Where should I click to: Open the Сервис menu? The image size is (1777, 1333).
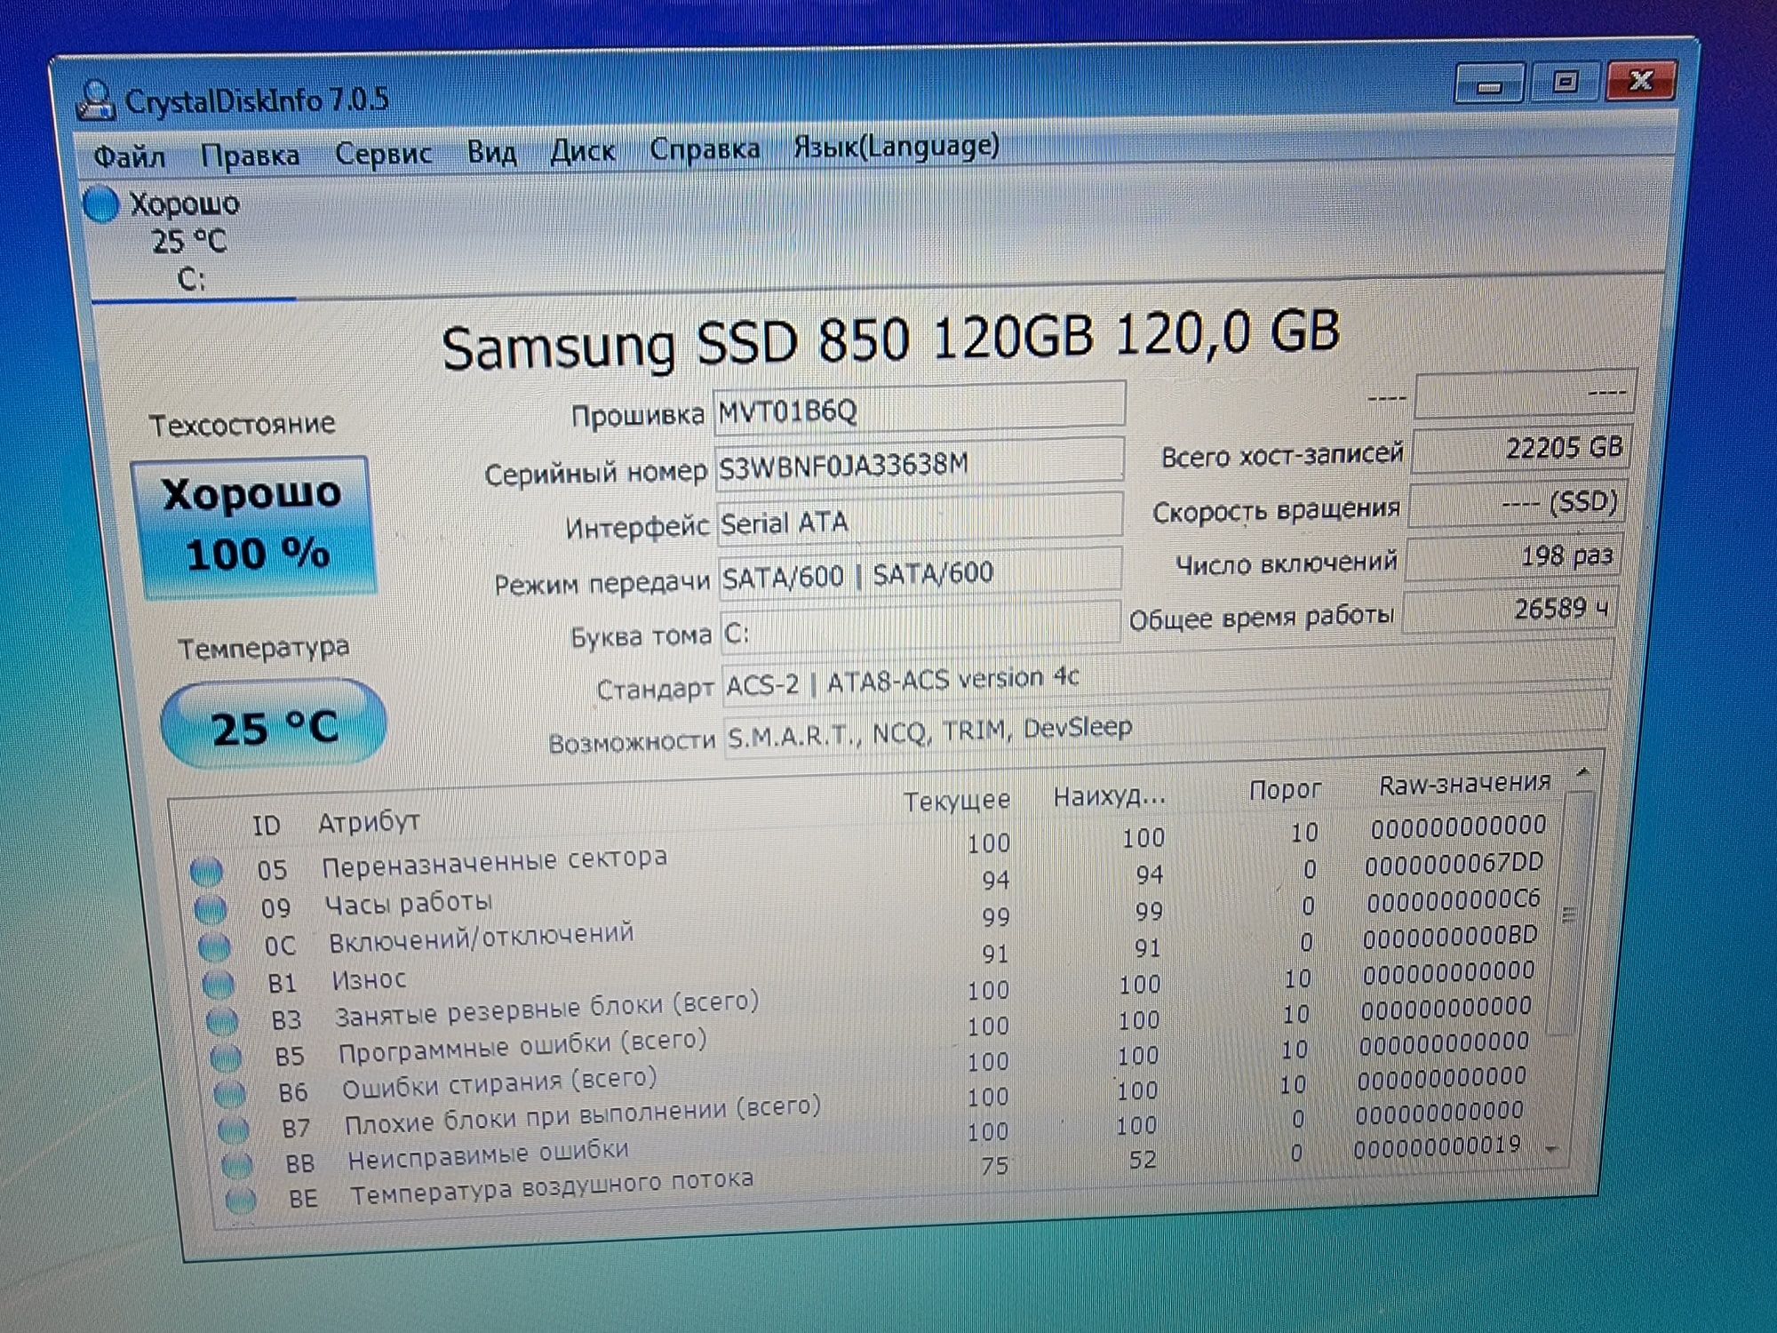point(383,154)
